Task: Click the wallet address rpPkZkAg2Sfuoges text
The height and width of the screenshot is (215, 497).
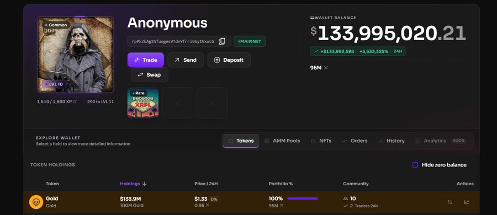Action: point(173,41)
